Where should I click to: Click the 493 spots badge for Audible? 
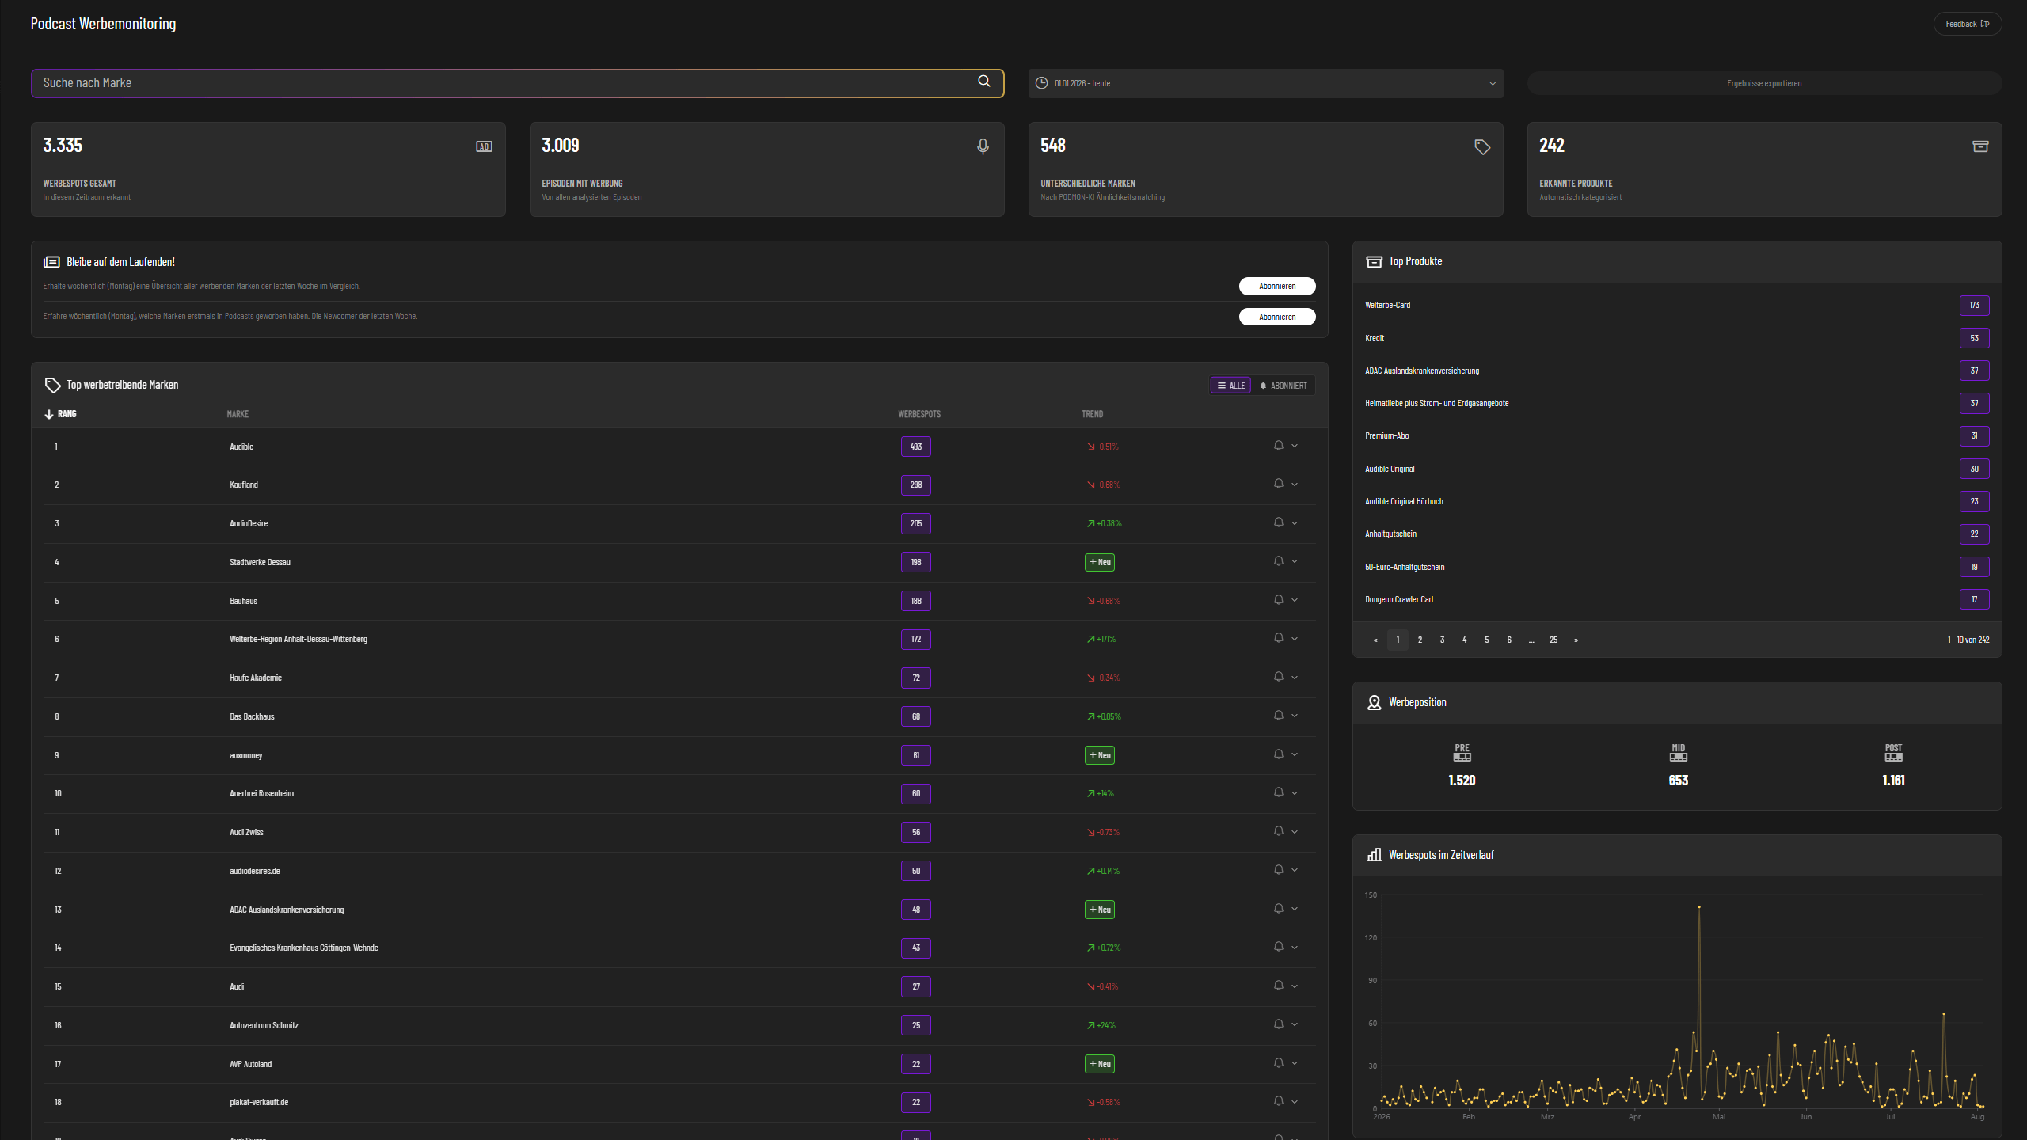click(x=915, y=446)
